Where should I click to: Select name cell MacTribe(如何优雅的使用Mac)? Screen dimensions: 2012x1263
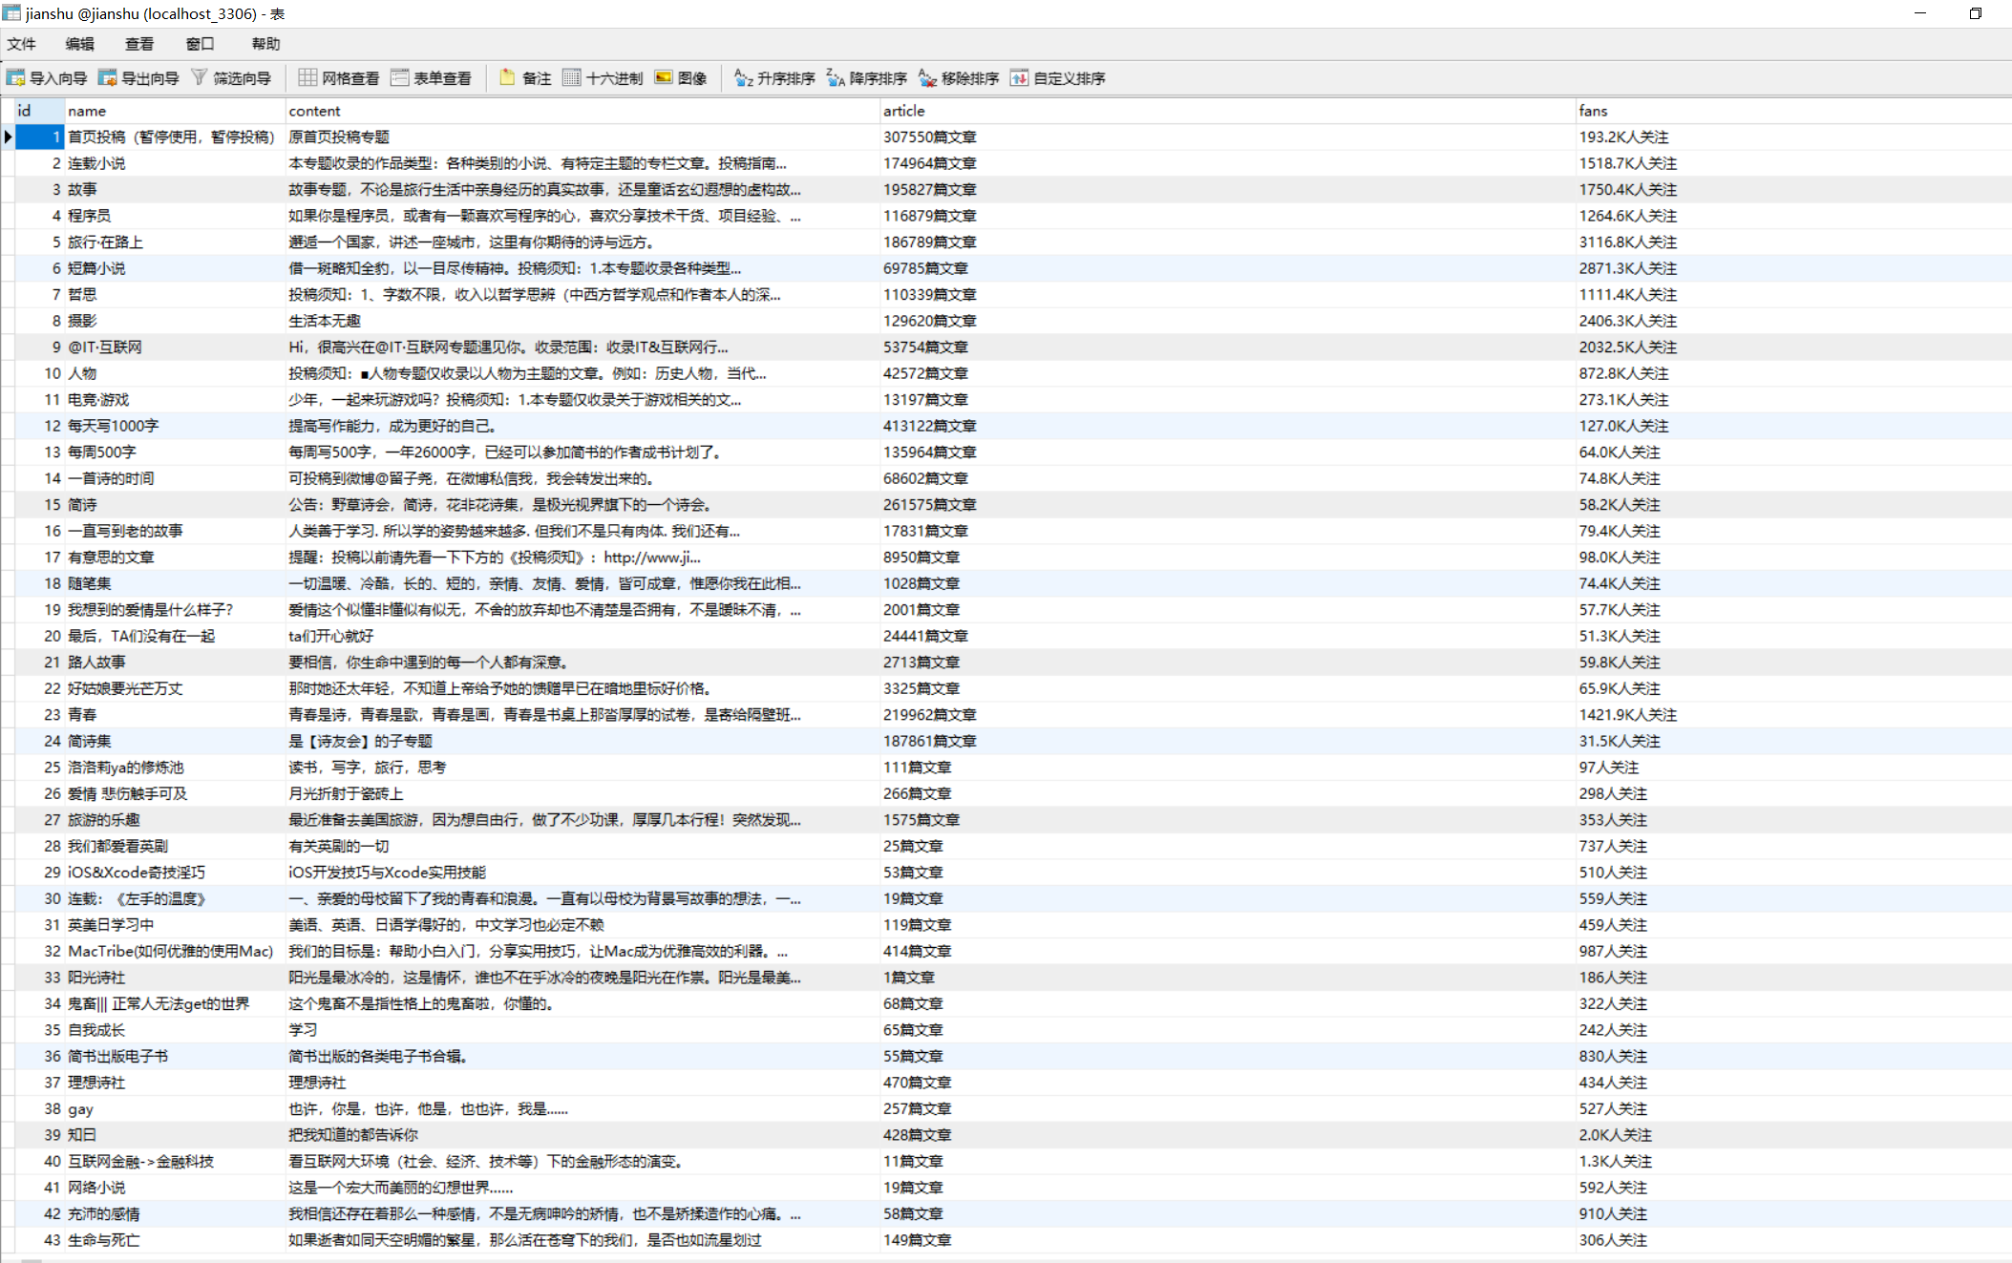click(175, 951)
